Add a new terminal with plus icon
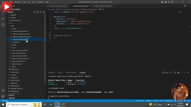The height and width of the screenshot is (107, 191). point(170,73)
